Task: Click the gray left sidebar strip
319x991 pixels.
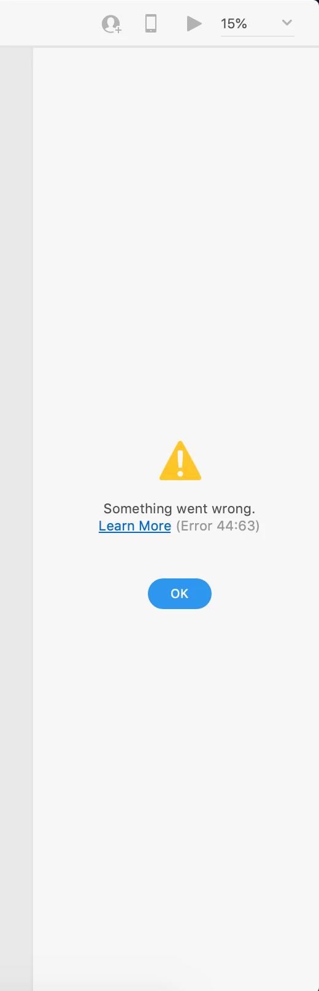Action: tap(16, 516)
